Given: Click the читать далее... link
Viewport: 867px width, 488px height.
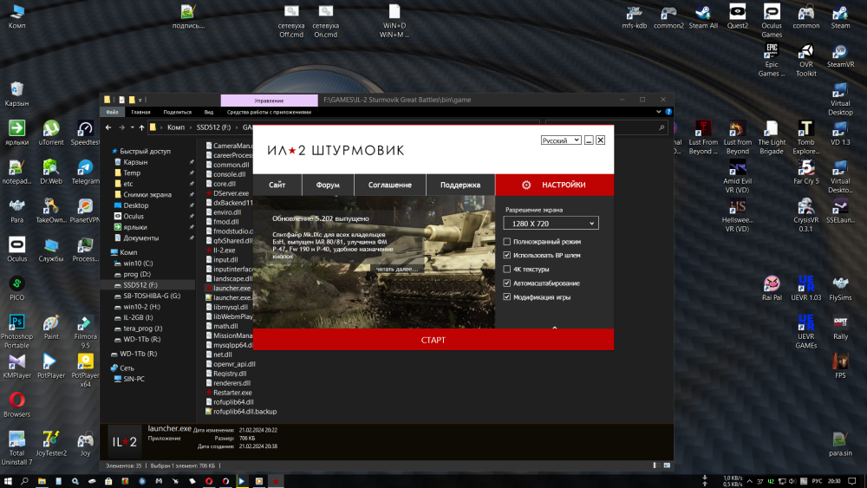Looking at the screenshot, I should [396, 270].
